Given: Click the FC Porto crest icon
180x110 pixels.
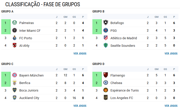Looking at the screenshot, I should 15,38.
